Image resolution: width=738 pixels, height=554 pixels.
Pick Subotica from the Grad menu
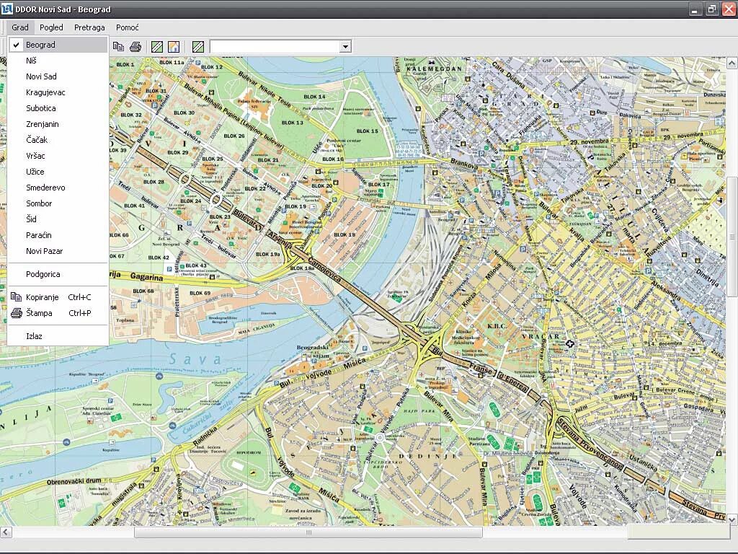coord(58,108)
